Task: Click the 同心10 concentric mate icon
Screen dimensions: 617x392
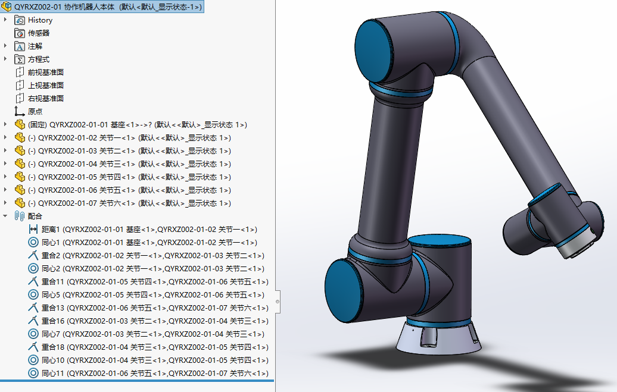Action: point(33,360)
